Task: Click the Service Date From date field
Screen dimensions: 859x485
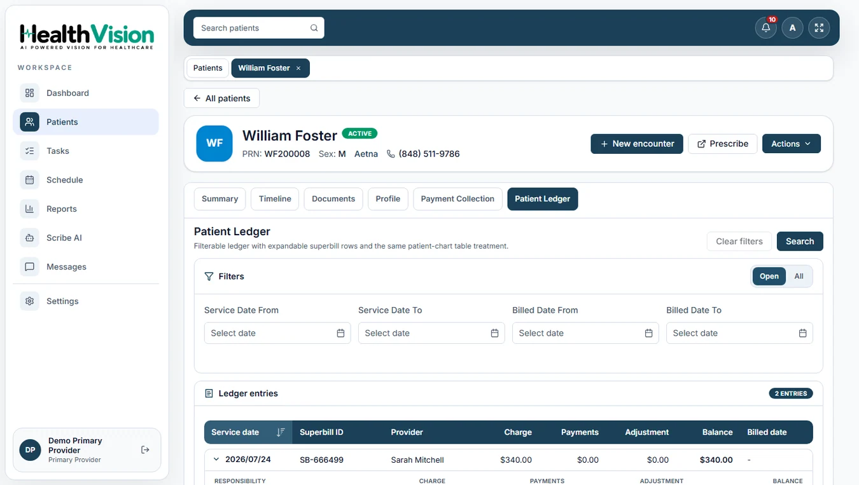Action: (277, 333)
